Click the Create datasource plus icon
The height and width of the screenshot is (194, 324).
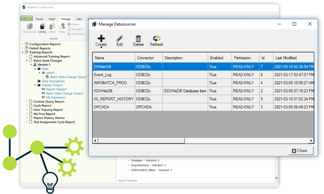101,38
